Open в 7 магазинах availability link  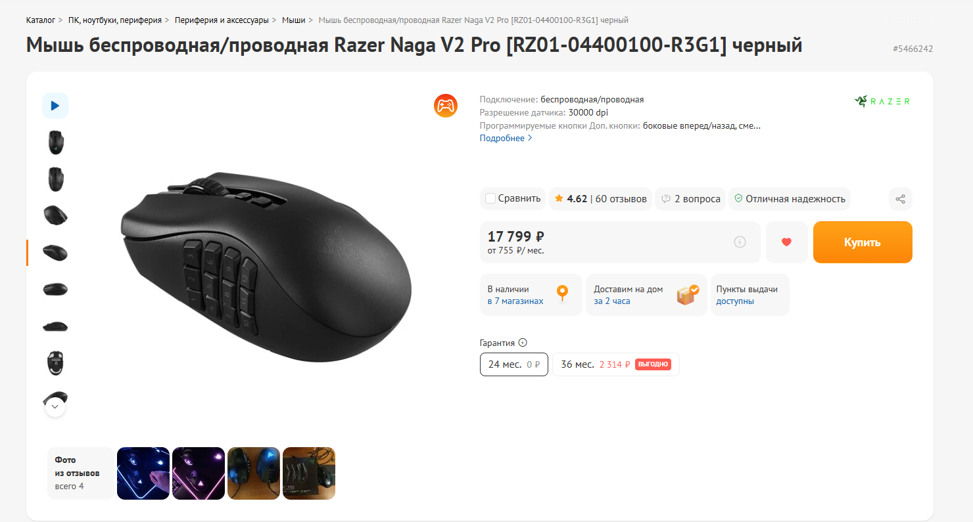pos(515,301)
